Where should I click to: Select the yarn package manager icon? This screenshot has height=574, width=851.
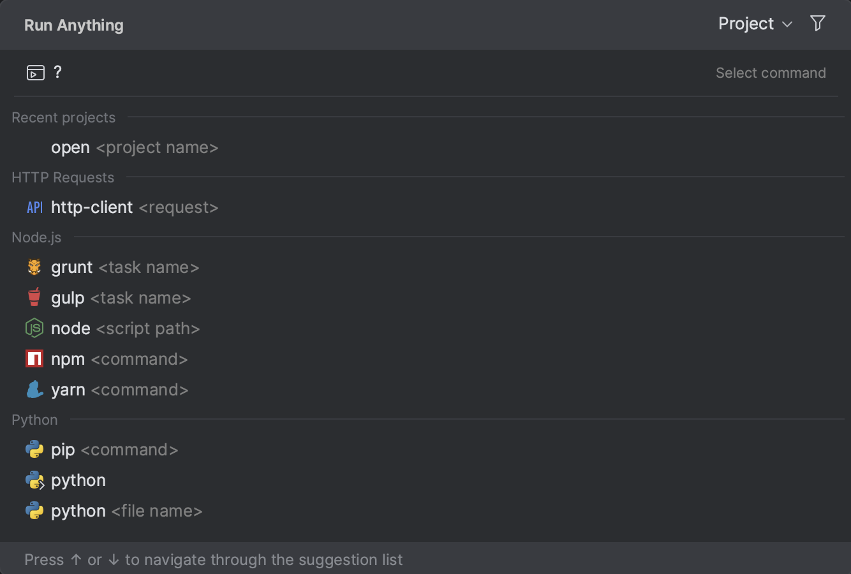tap(34, 389)
